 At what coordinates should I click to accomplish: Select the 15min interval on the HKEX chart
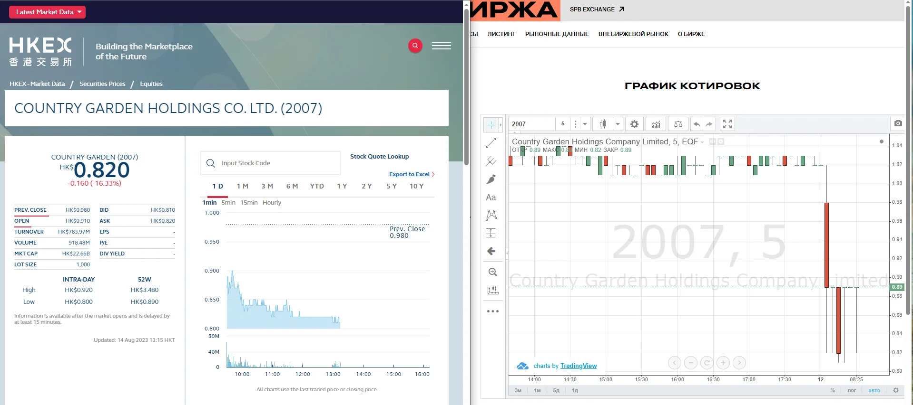pos(249,202)
